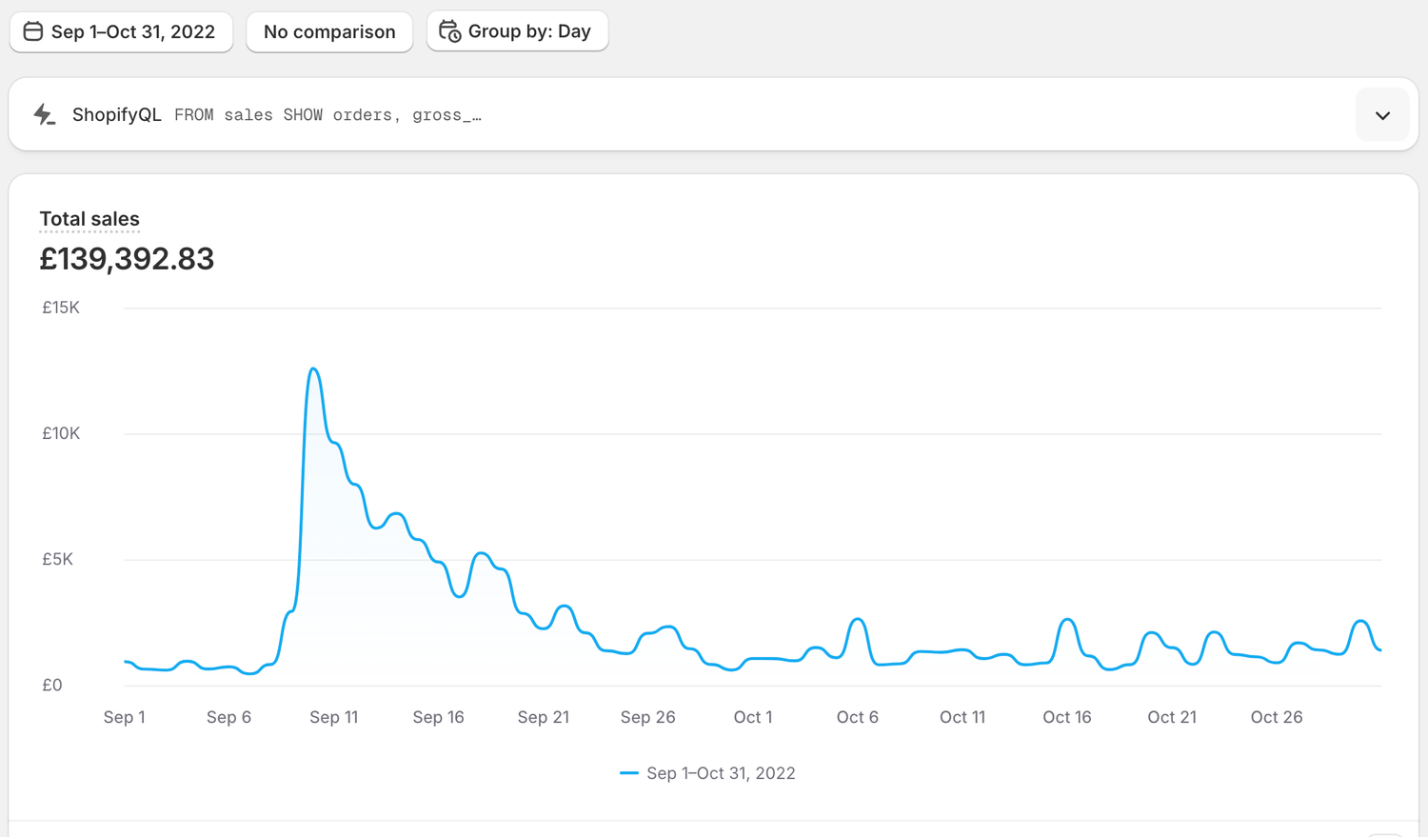Viewport: 1428px width, 837px height.
Task: Click the ShopifyQL lightning bolt icon
Action: (x=44, y=114)
